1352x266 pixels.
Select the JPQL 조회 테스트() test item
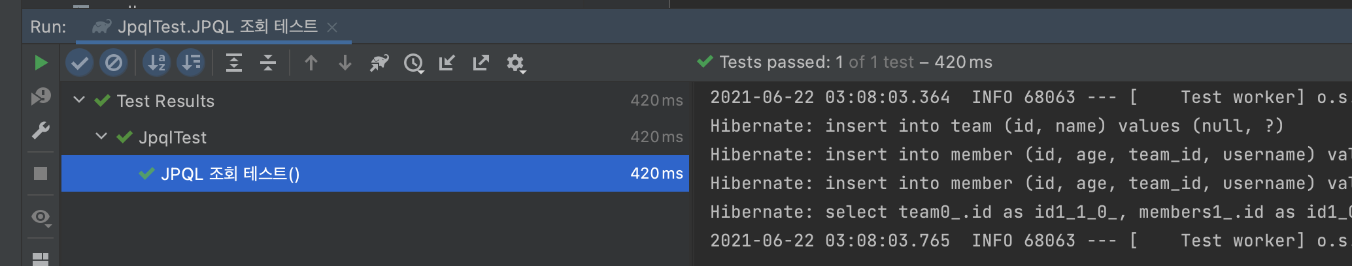375,173
